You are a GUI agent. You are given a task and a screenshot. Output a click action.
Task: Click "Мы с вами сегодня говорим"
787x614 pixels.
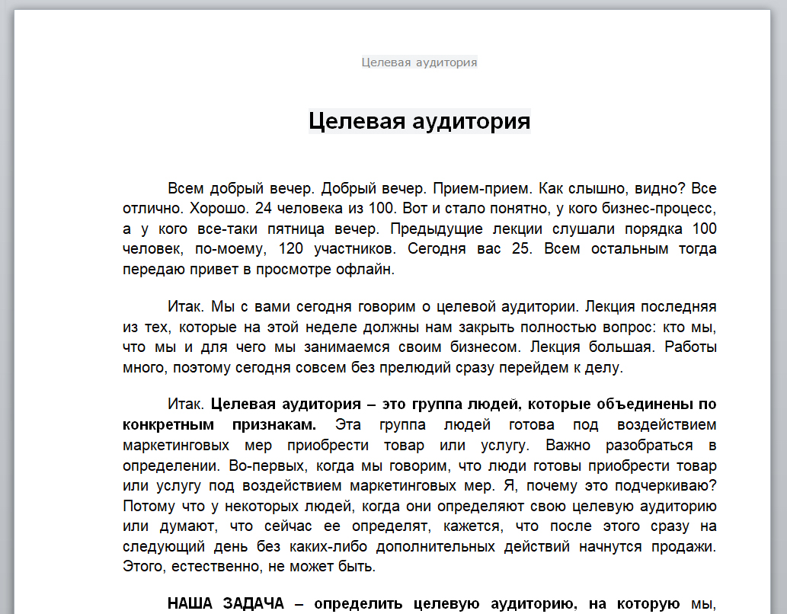pyautogui.click(x=313, y=307)
